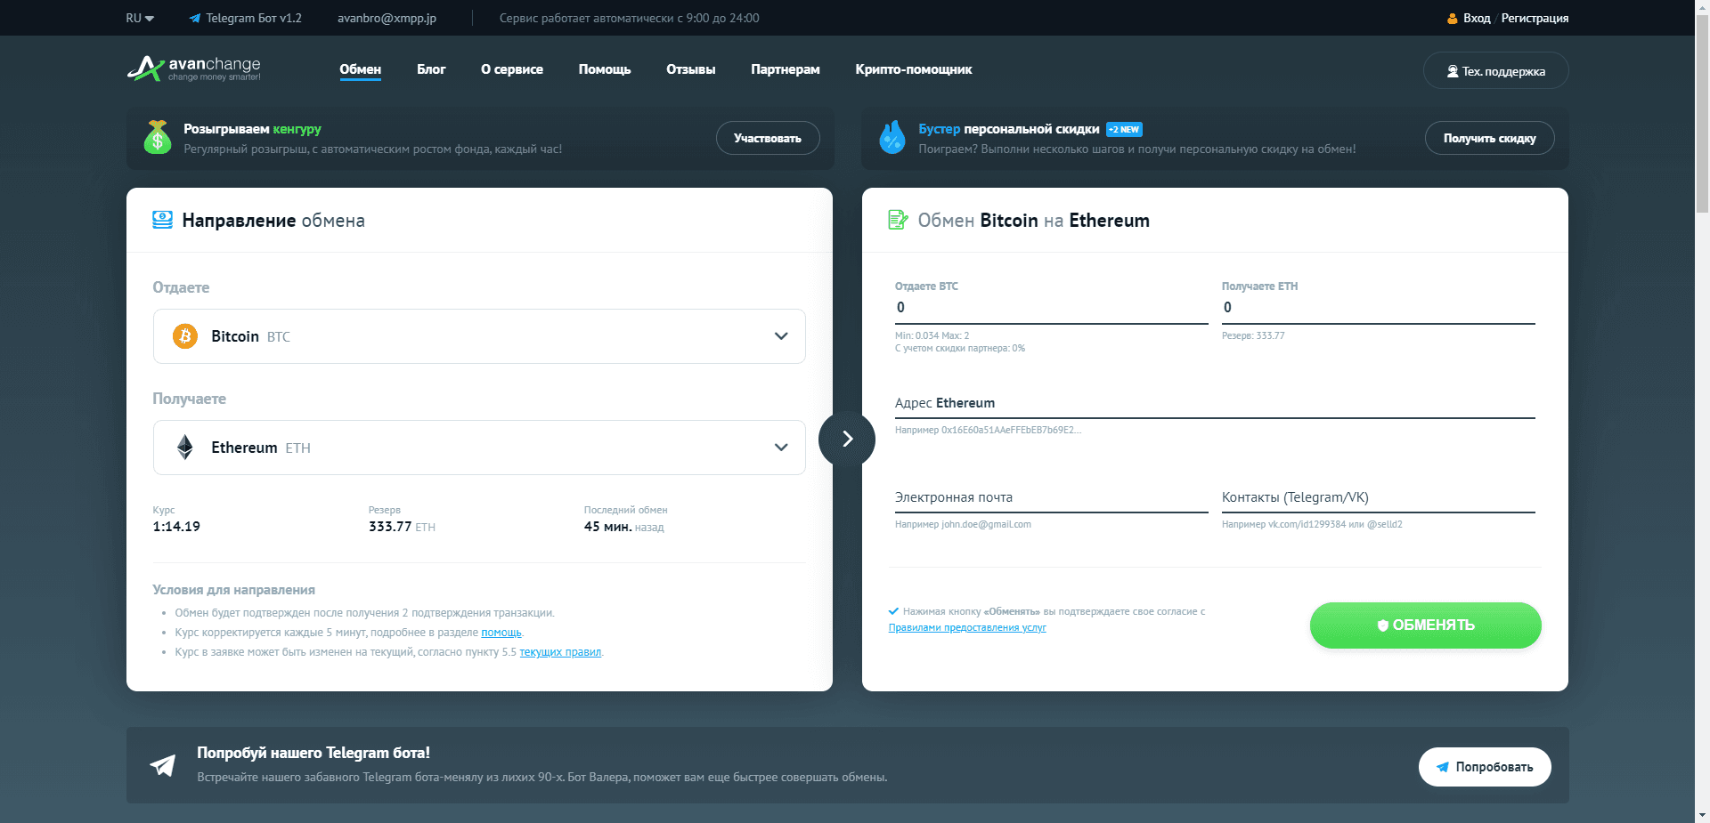Click the Тех. поддержка button

tap(1495, 71)
